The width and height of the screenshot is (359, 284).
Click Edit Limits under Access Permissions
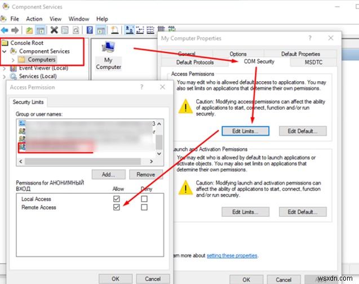245,131
